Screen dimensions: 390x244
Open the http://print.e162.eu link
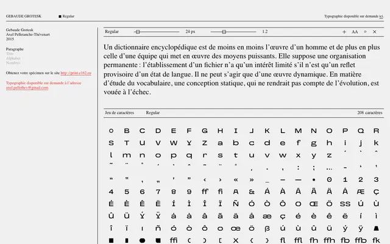pyautogui.click(x=76, y=73)
